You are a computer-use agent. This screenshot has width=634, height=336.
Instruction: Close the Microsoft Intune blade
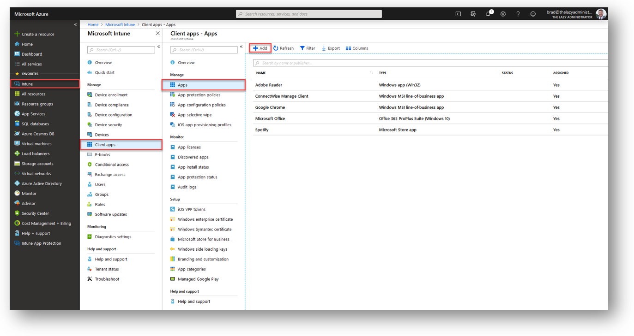157,33
